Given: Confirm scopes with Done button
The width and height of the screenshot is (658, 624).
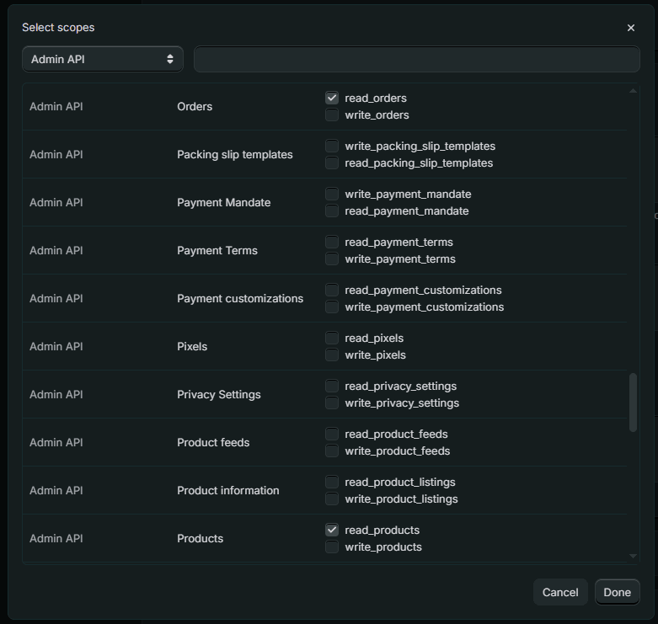Looking at the screenshot, I should (x=617, y=592).
